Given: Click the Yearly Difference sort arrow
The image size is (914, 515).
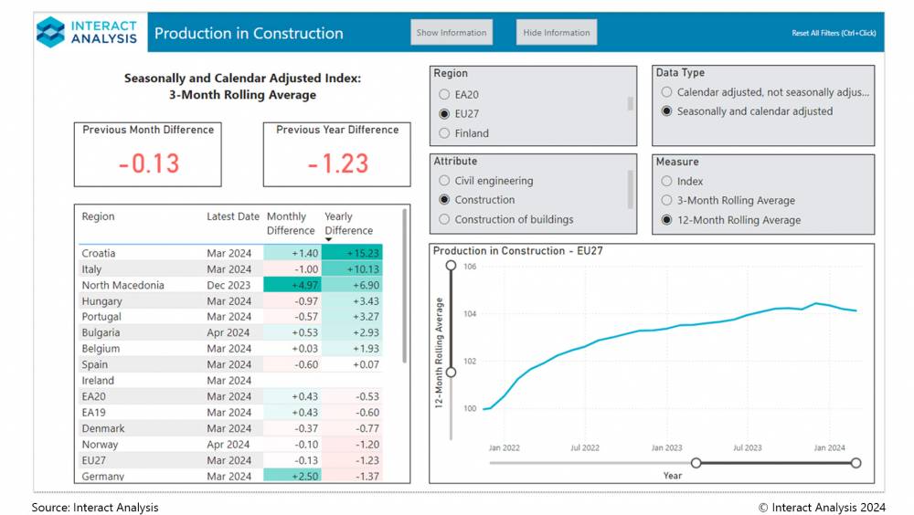Looking at the screenshot, I should pyautogui.click(x=329, y=240).
